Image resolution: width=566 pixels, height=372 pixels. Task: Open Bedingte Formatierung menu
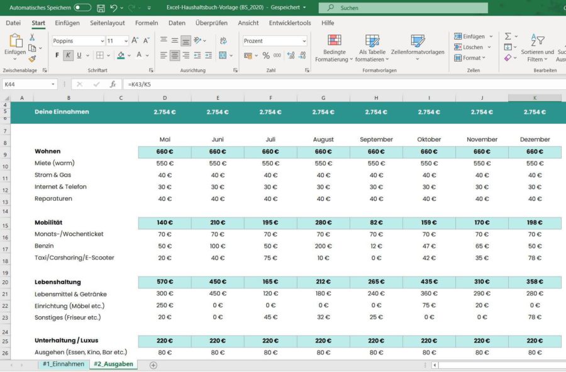[x=335, y=48]
